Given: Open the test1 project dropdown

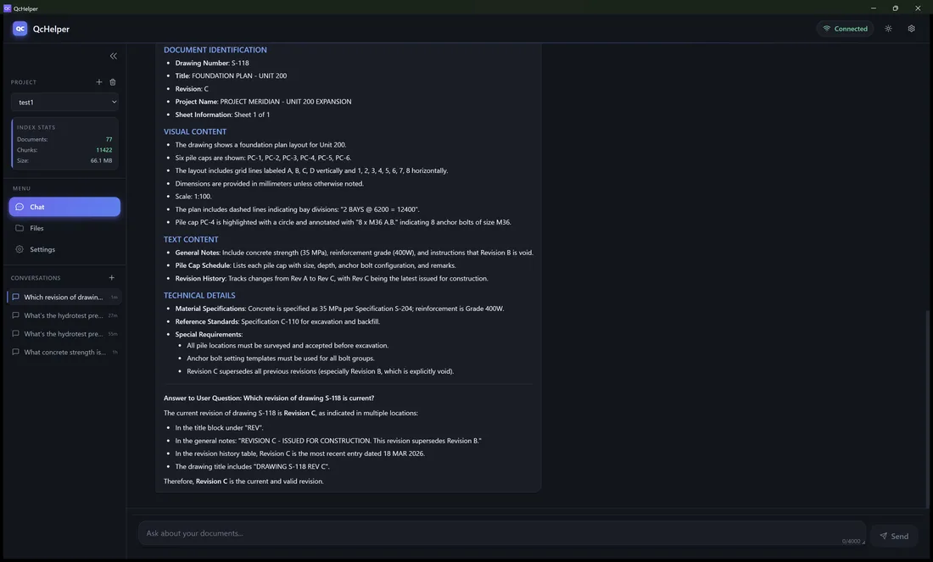Looking at the screenshot, I should (64, 102).
